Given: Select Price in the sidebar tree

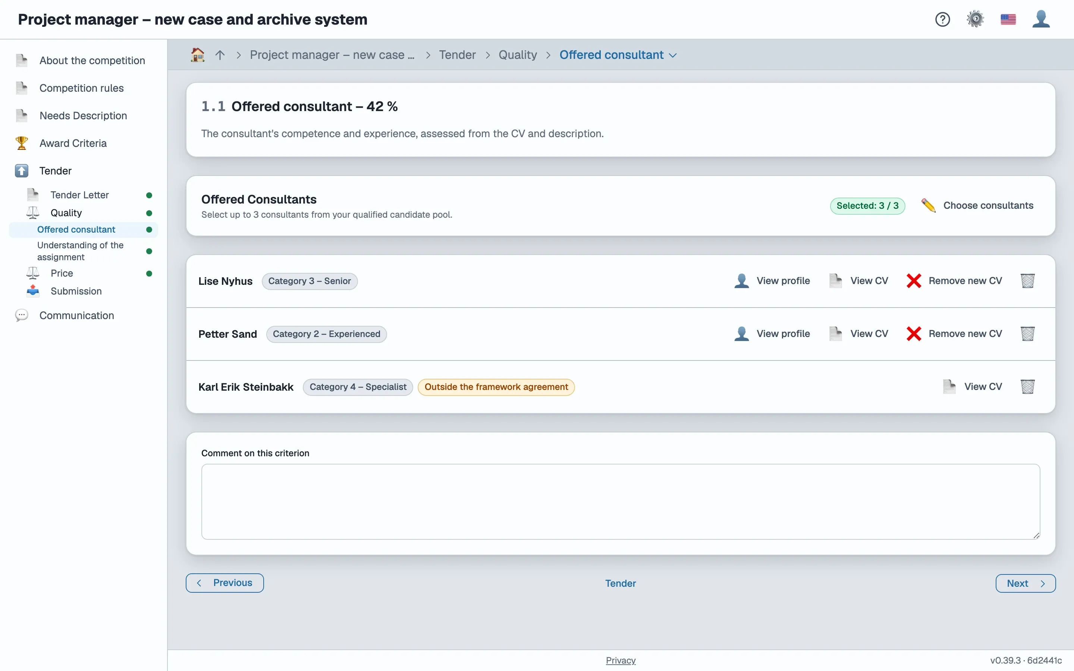Looking at the screenshot, I should click(62, 273).
